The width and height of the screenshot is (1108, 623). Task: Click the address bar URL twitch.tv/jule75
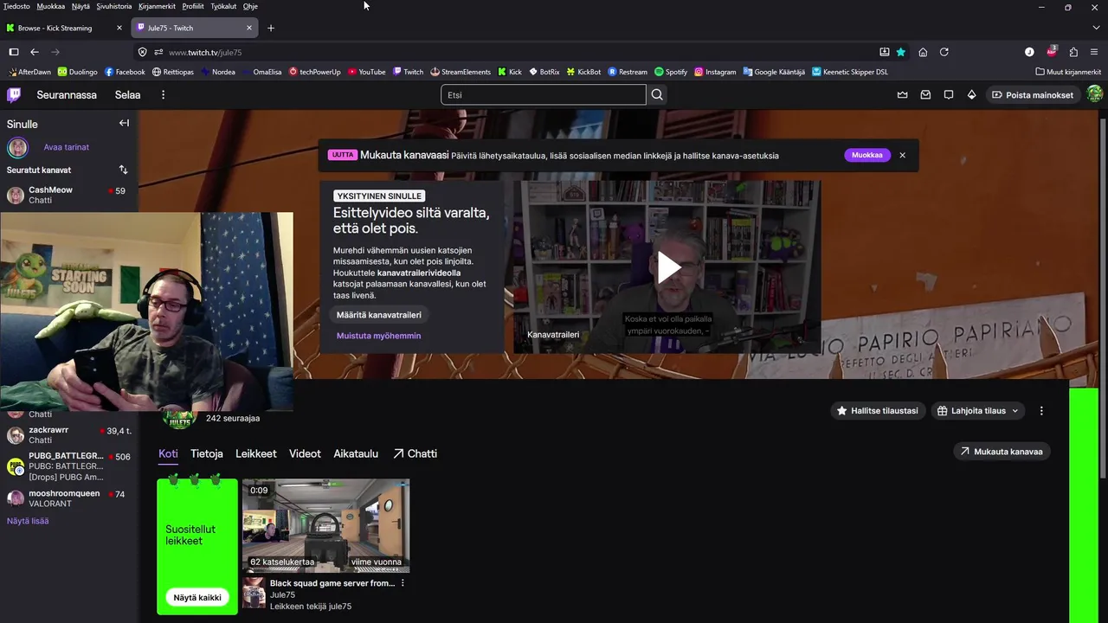pos(205,52)
